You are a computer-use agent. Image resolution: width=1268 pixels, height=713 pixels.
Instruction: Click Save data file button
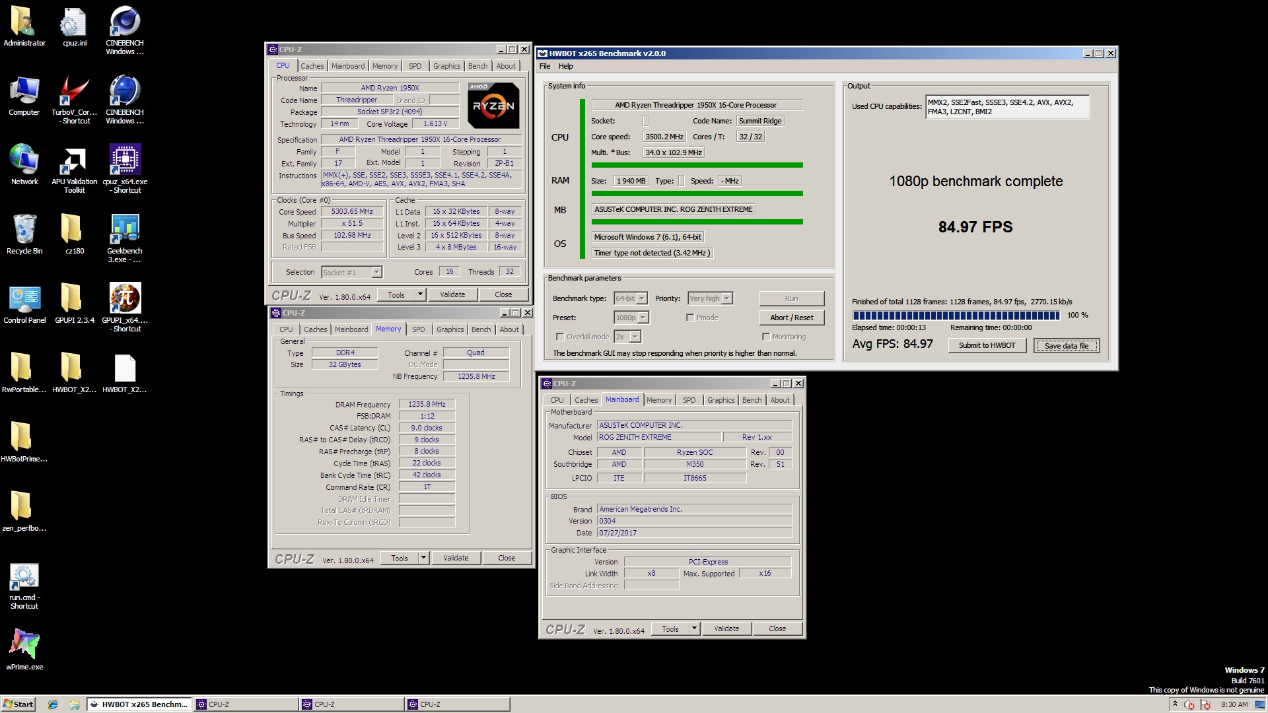(x=1067, y=345)
